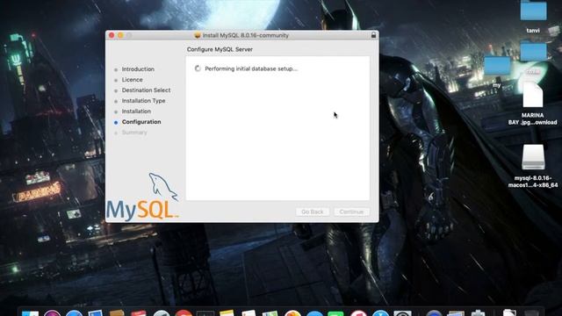This screenshot has width=562, height=316.
Task: Click the 'Configure MySQL Server' heading
Action: pyautogui.click(x=220, y=49)
